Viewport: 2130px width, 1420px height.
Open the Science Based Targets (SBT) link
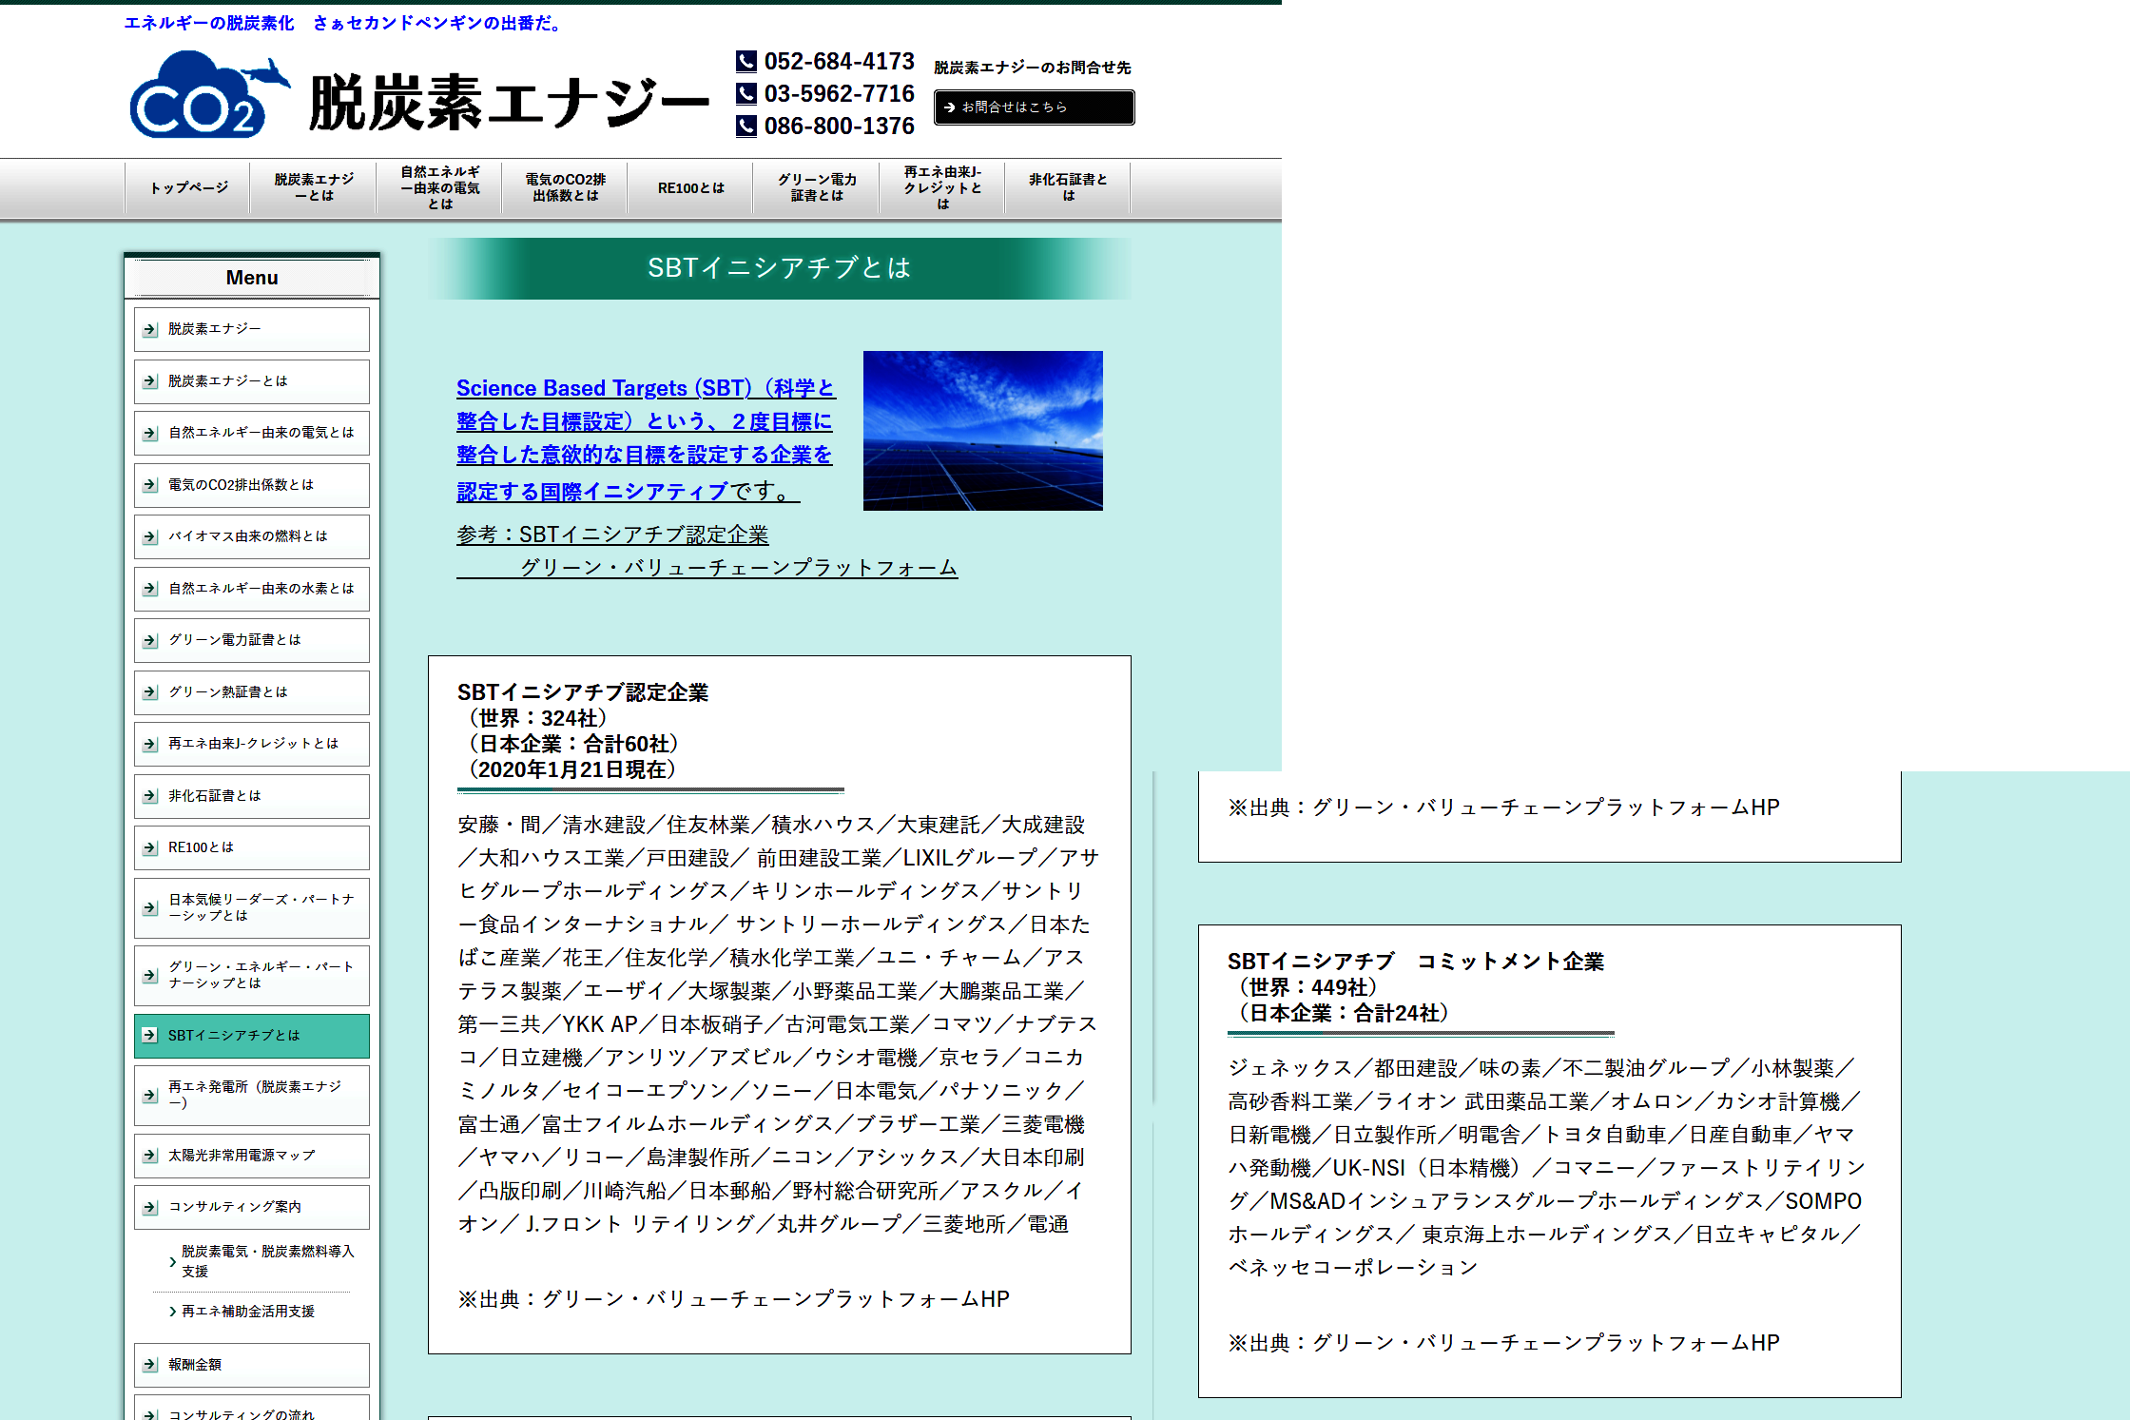[x=645, y=439]
